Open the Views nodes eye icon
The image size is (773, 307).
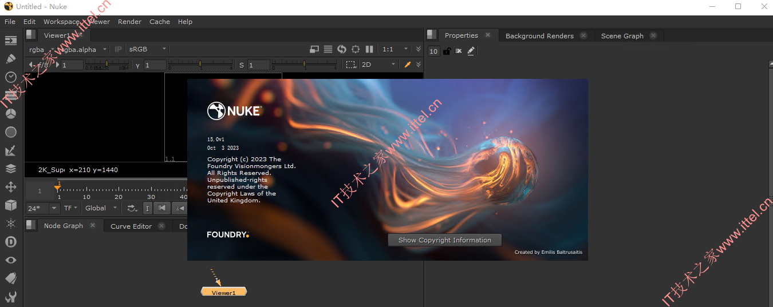click(11, 260)
